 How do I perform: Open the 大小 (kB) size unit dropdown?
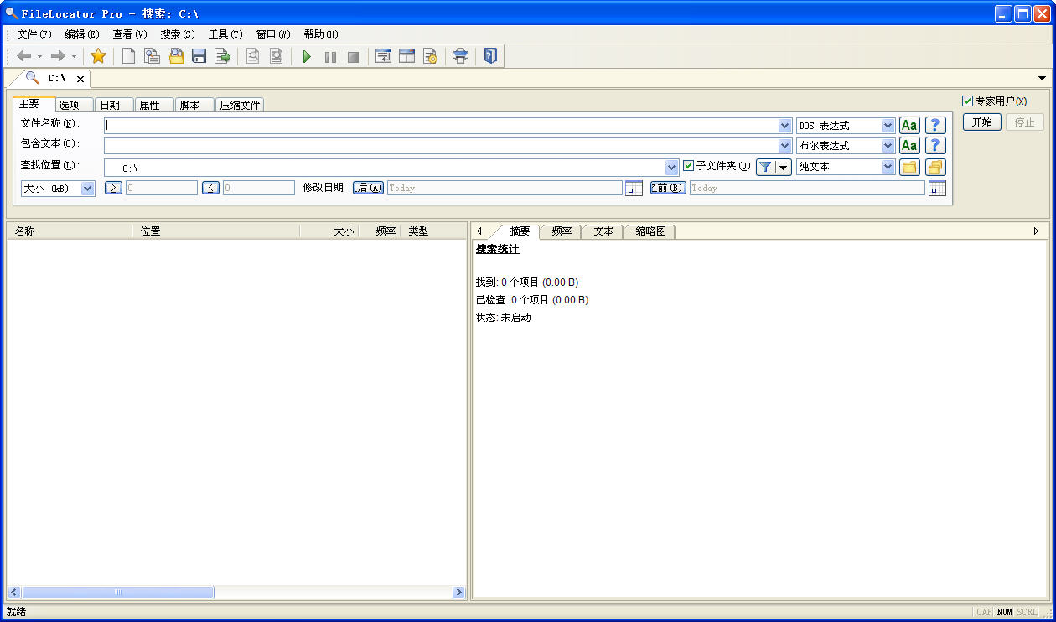pyautogui.click(x=88, y=189)
